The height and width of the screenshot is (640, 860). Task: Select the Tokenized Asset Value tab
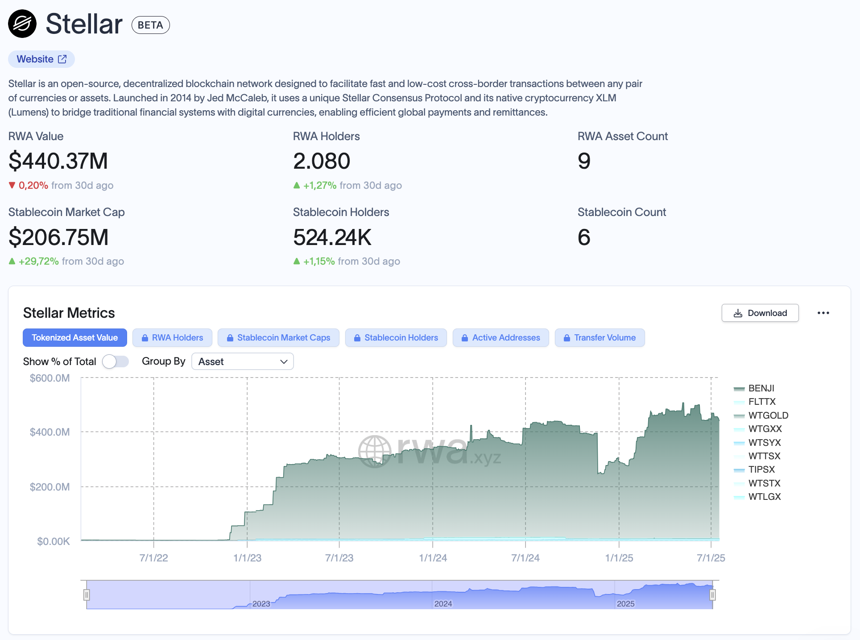[75, 338]
